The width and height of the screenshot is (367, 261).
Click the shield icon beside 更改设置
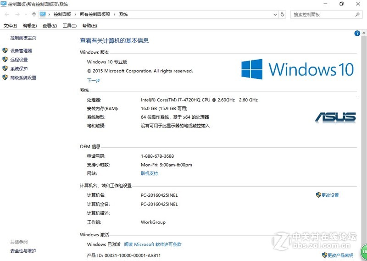[x=318, y=195]
